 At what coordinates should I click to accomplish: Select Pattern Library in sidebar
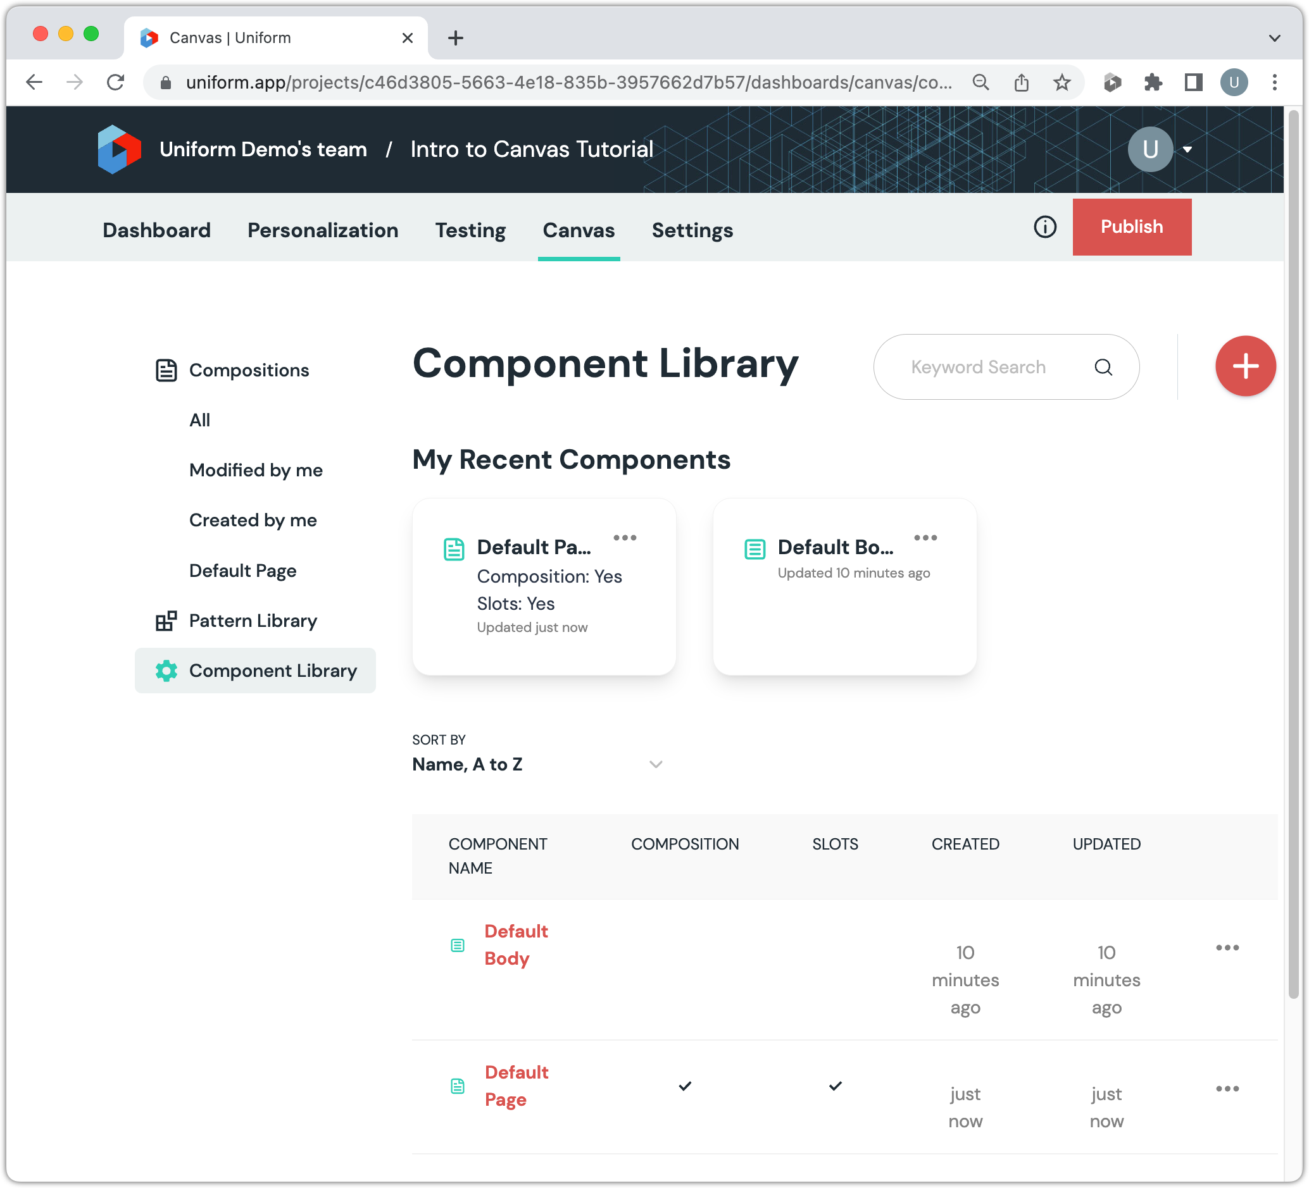point(253,621)
